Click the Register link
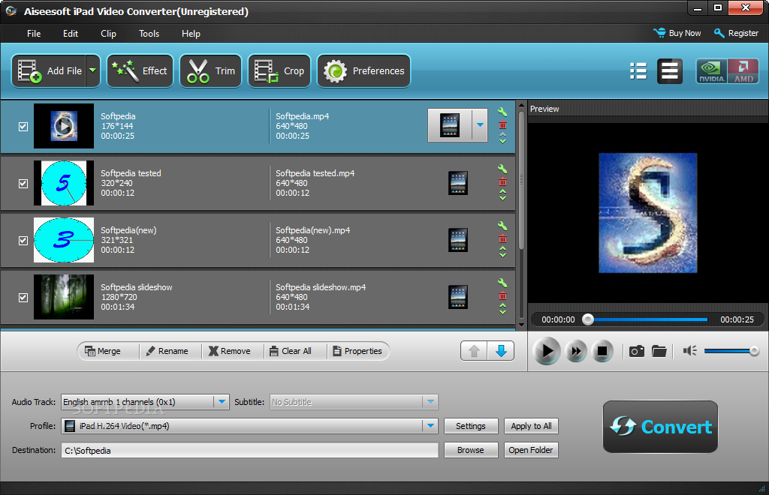The height and width of the screenshot is (495, 769). point(736,33)
